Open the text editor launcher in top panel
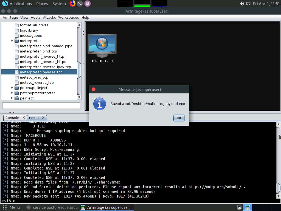281x211 pixels. (x=87, y=4)
